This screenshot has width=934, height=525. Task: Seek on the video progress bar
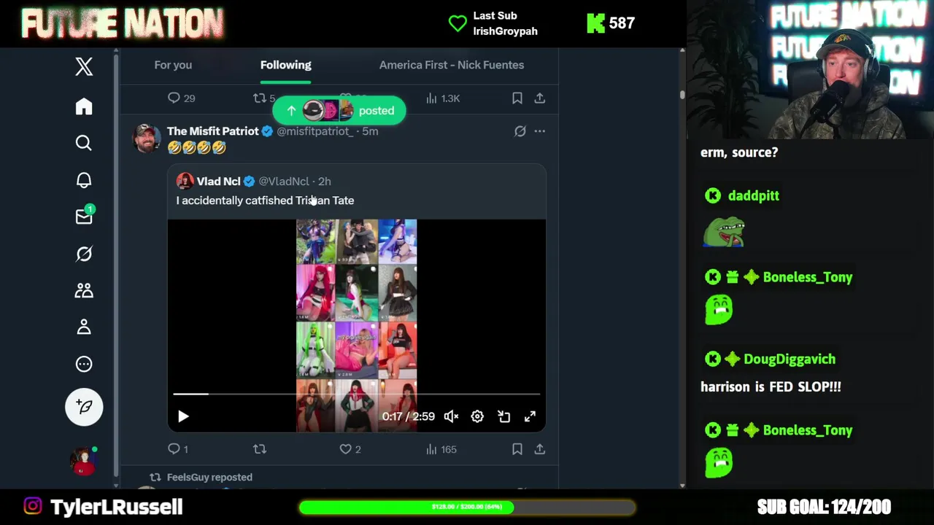tap(357, 394)
